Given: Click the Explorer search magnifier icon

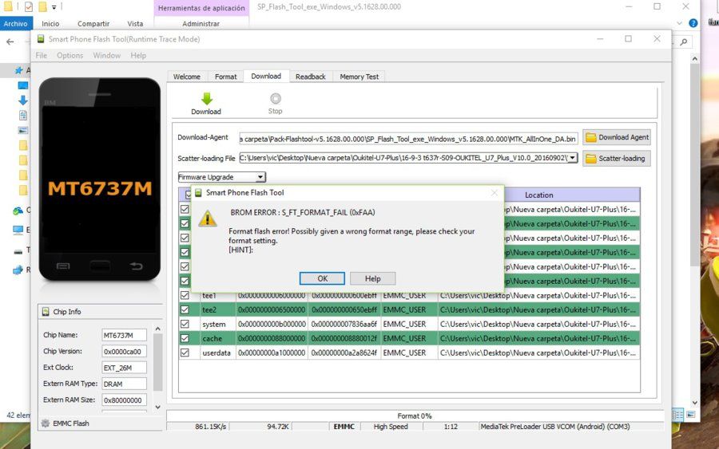Looking at the screenshot, I should pyautogui.click(x=684, y=42).
